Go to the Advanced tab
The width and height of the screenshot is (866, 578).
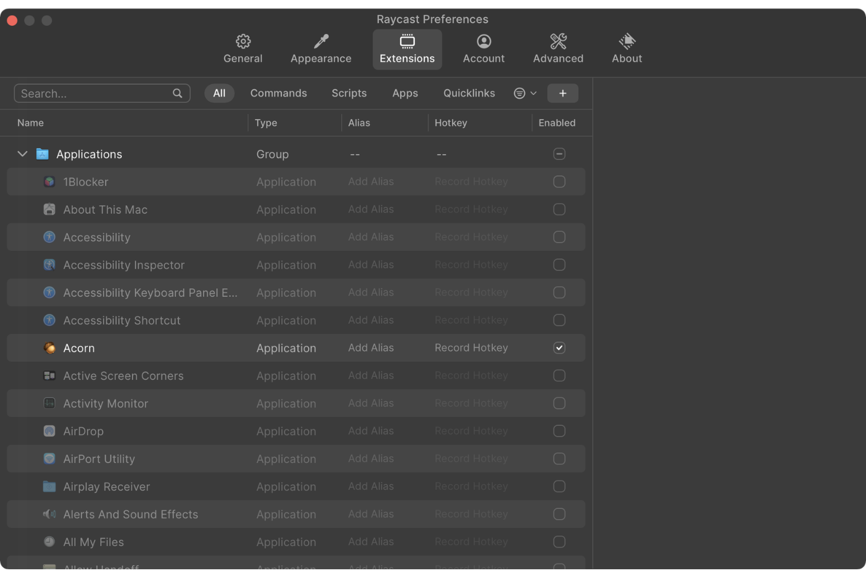tap(558, 49)
